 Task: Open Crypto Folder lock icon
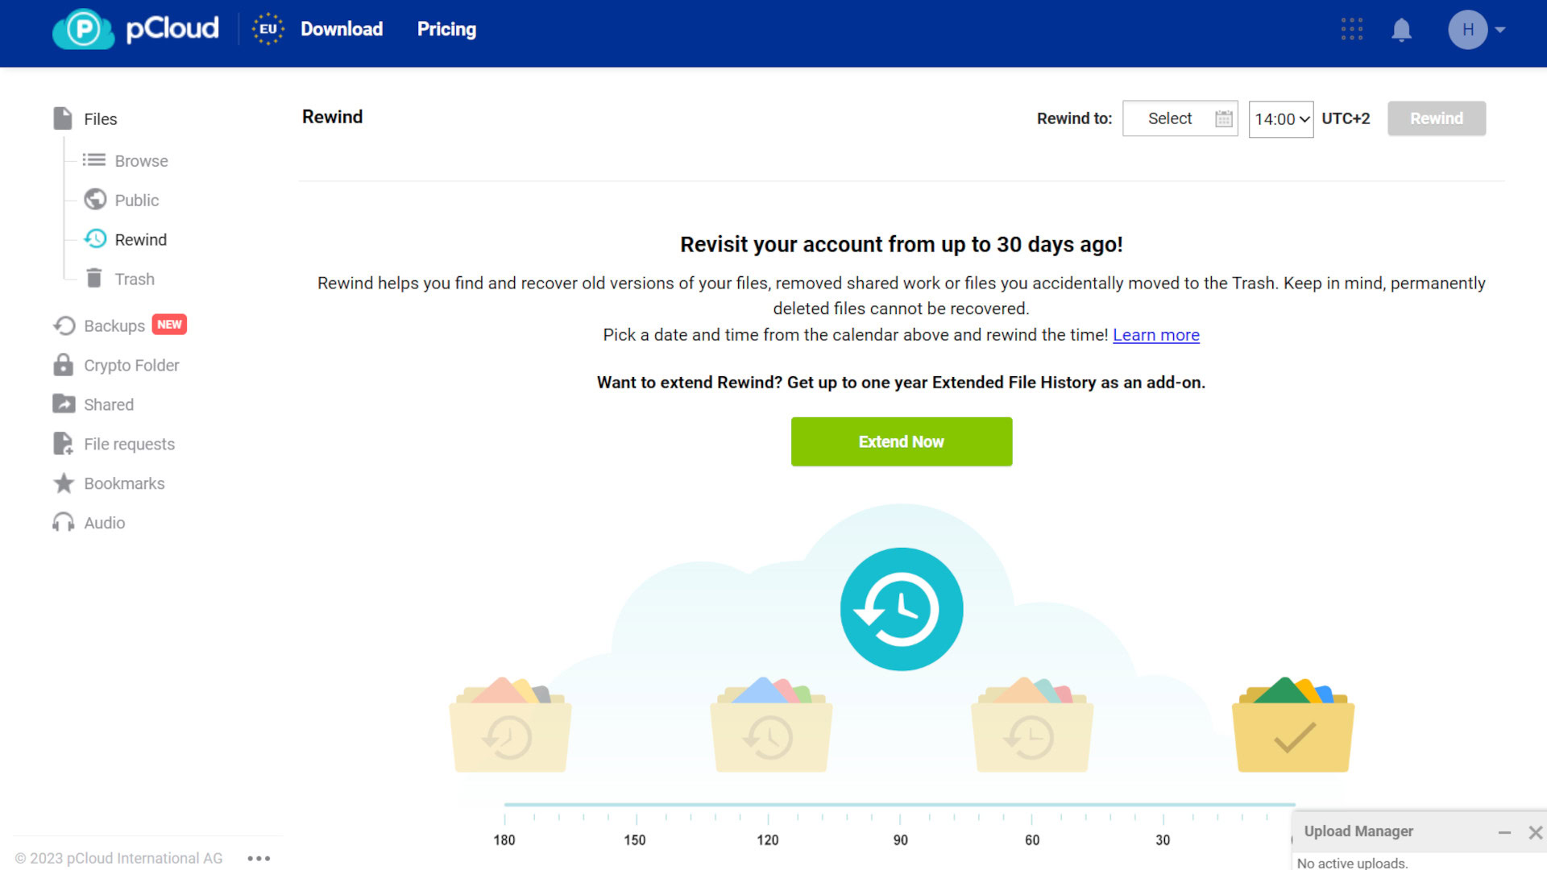(x=63, y=365)
